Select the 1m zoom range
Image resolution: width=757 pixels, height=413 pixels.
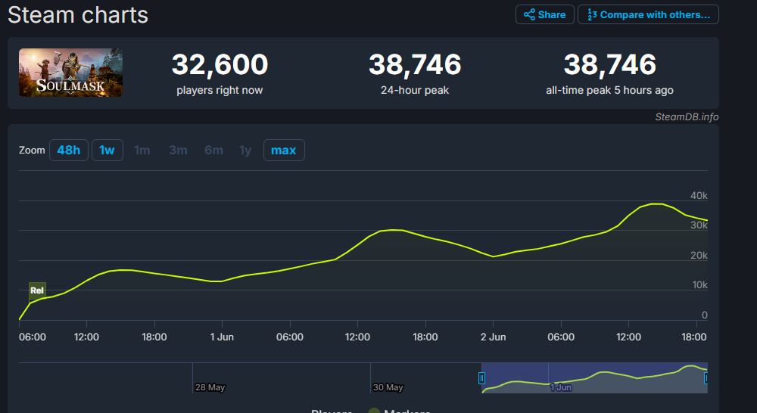(142, 150)
